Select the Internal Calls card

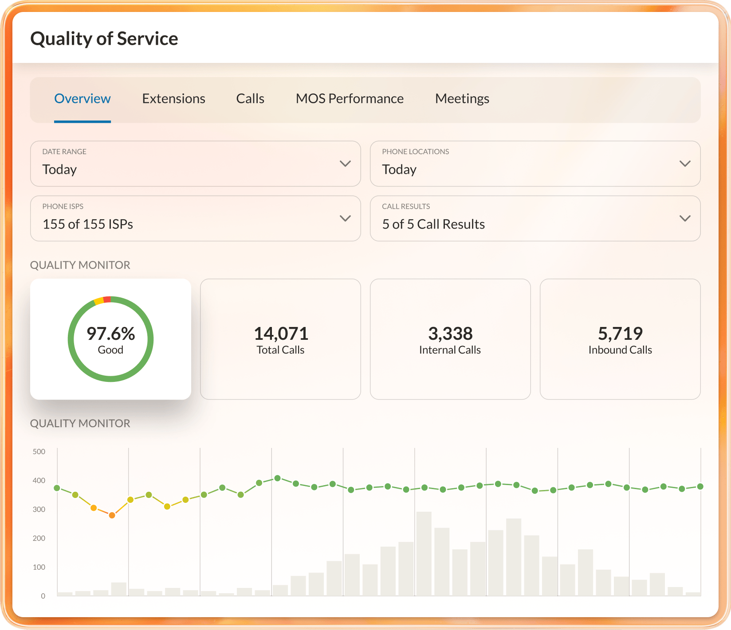click(450, 338)
